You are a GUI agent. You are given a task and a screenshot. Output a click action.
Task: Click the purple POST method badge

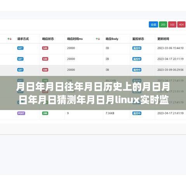coord(21,113)
